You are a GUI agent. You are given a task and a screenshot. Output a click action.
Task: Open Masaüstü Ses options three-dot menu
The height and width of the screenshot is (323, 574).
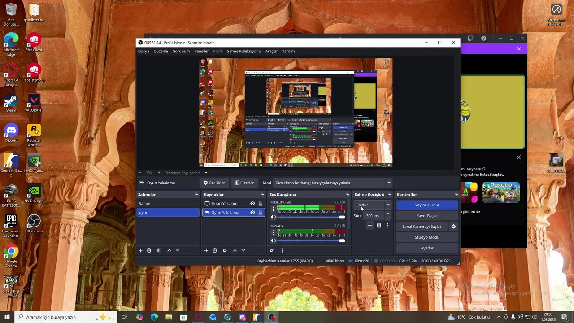tap(273, 209)
